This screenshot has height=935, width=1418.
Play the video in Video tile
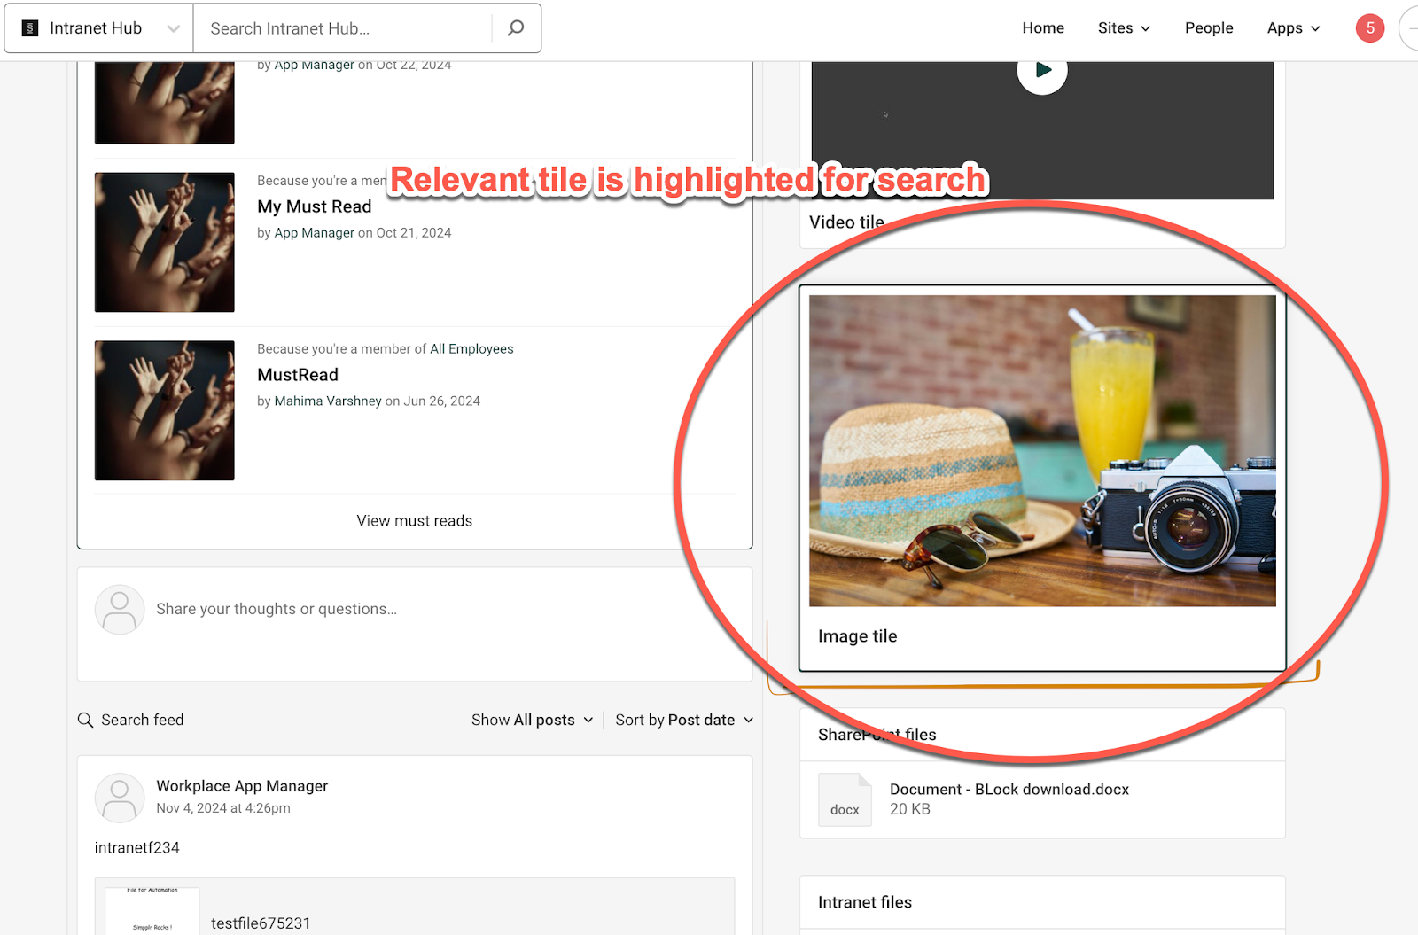click(1042, 71)
